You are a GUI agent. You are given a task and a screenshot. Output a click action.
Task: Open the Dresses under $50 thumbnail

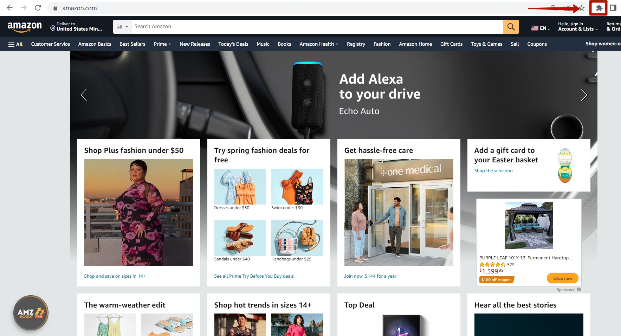[240, 187]
